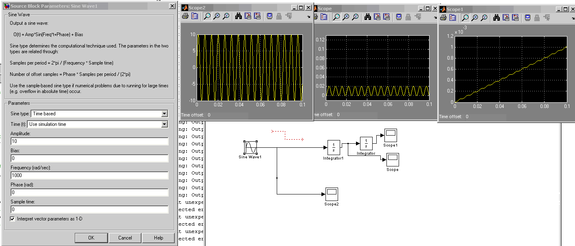Open Help for Sine Wave parameters
The image size is (575, 246).
[x=158, y=238]
